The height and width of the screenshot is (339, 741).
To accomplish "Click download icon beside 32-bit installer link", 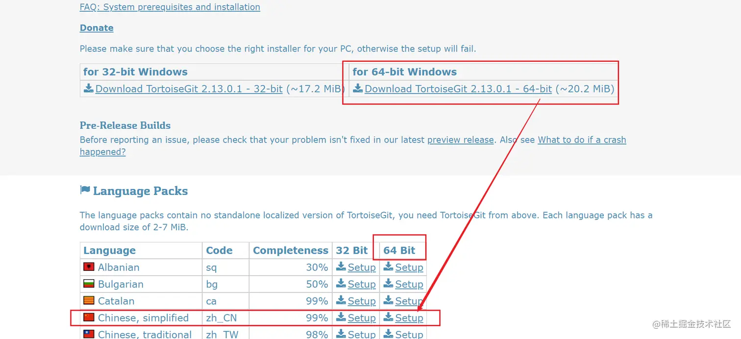I will [x=89, y=88].
